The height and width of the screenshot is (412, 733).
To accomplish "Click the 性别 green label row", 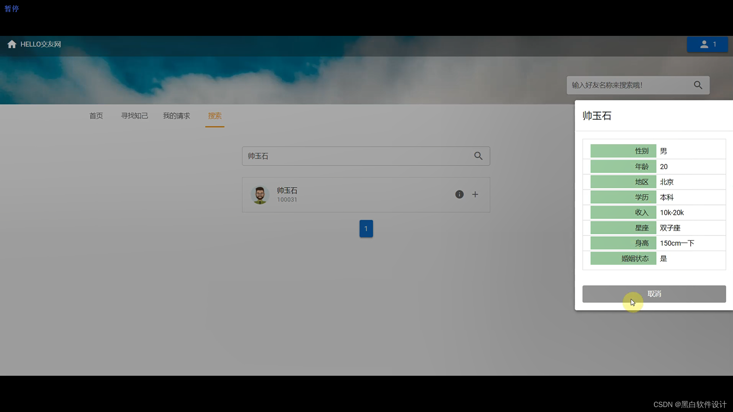I will coord(623,151).
